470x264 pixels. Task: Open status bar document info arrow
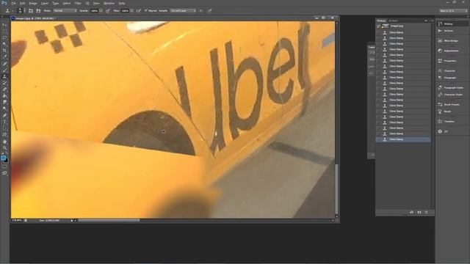coord(72,221)
